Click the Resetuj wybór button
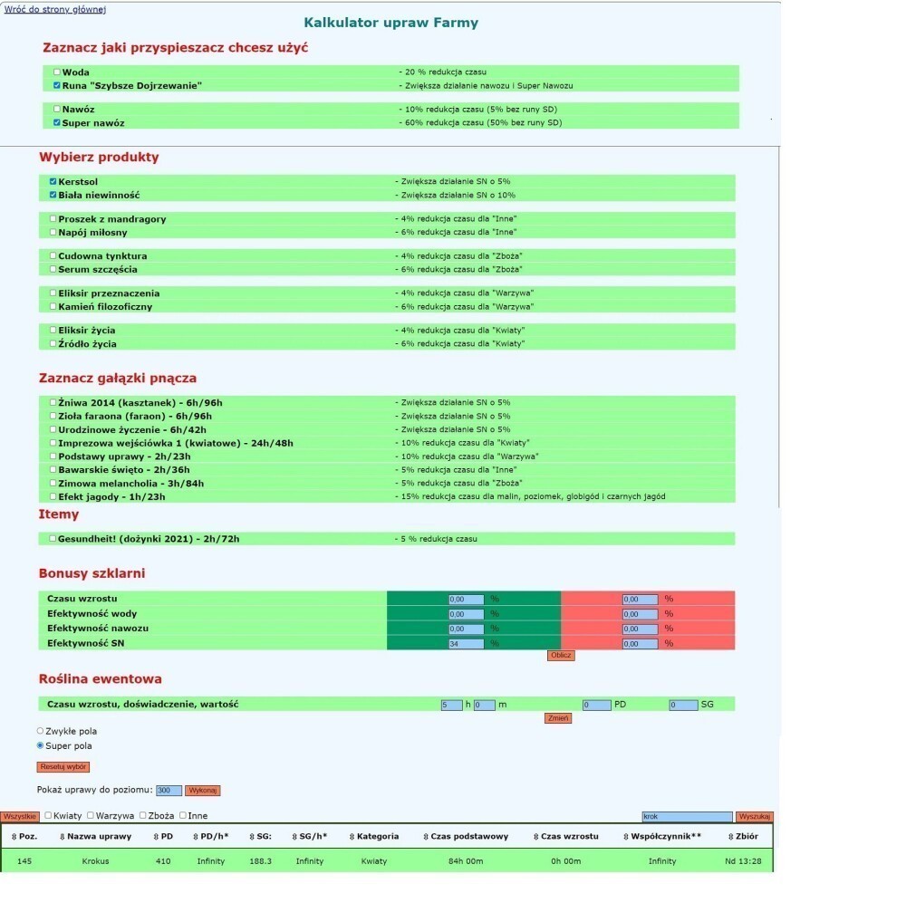This screenshot has width=906, height=903. coord(63,766)
